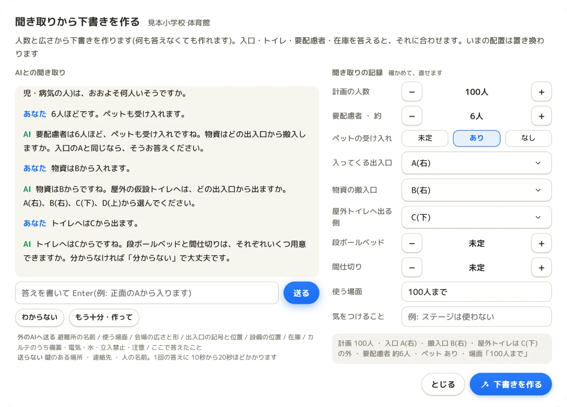Increase the 段ボールベッド count with plus

point(541,244)
